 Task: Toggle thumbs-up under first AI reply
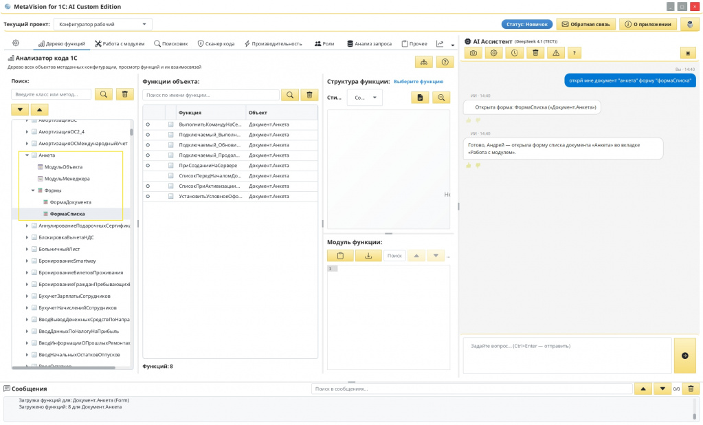click(x=469, y=120)
